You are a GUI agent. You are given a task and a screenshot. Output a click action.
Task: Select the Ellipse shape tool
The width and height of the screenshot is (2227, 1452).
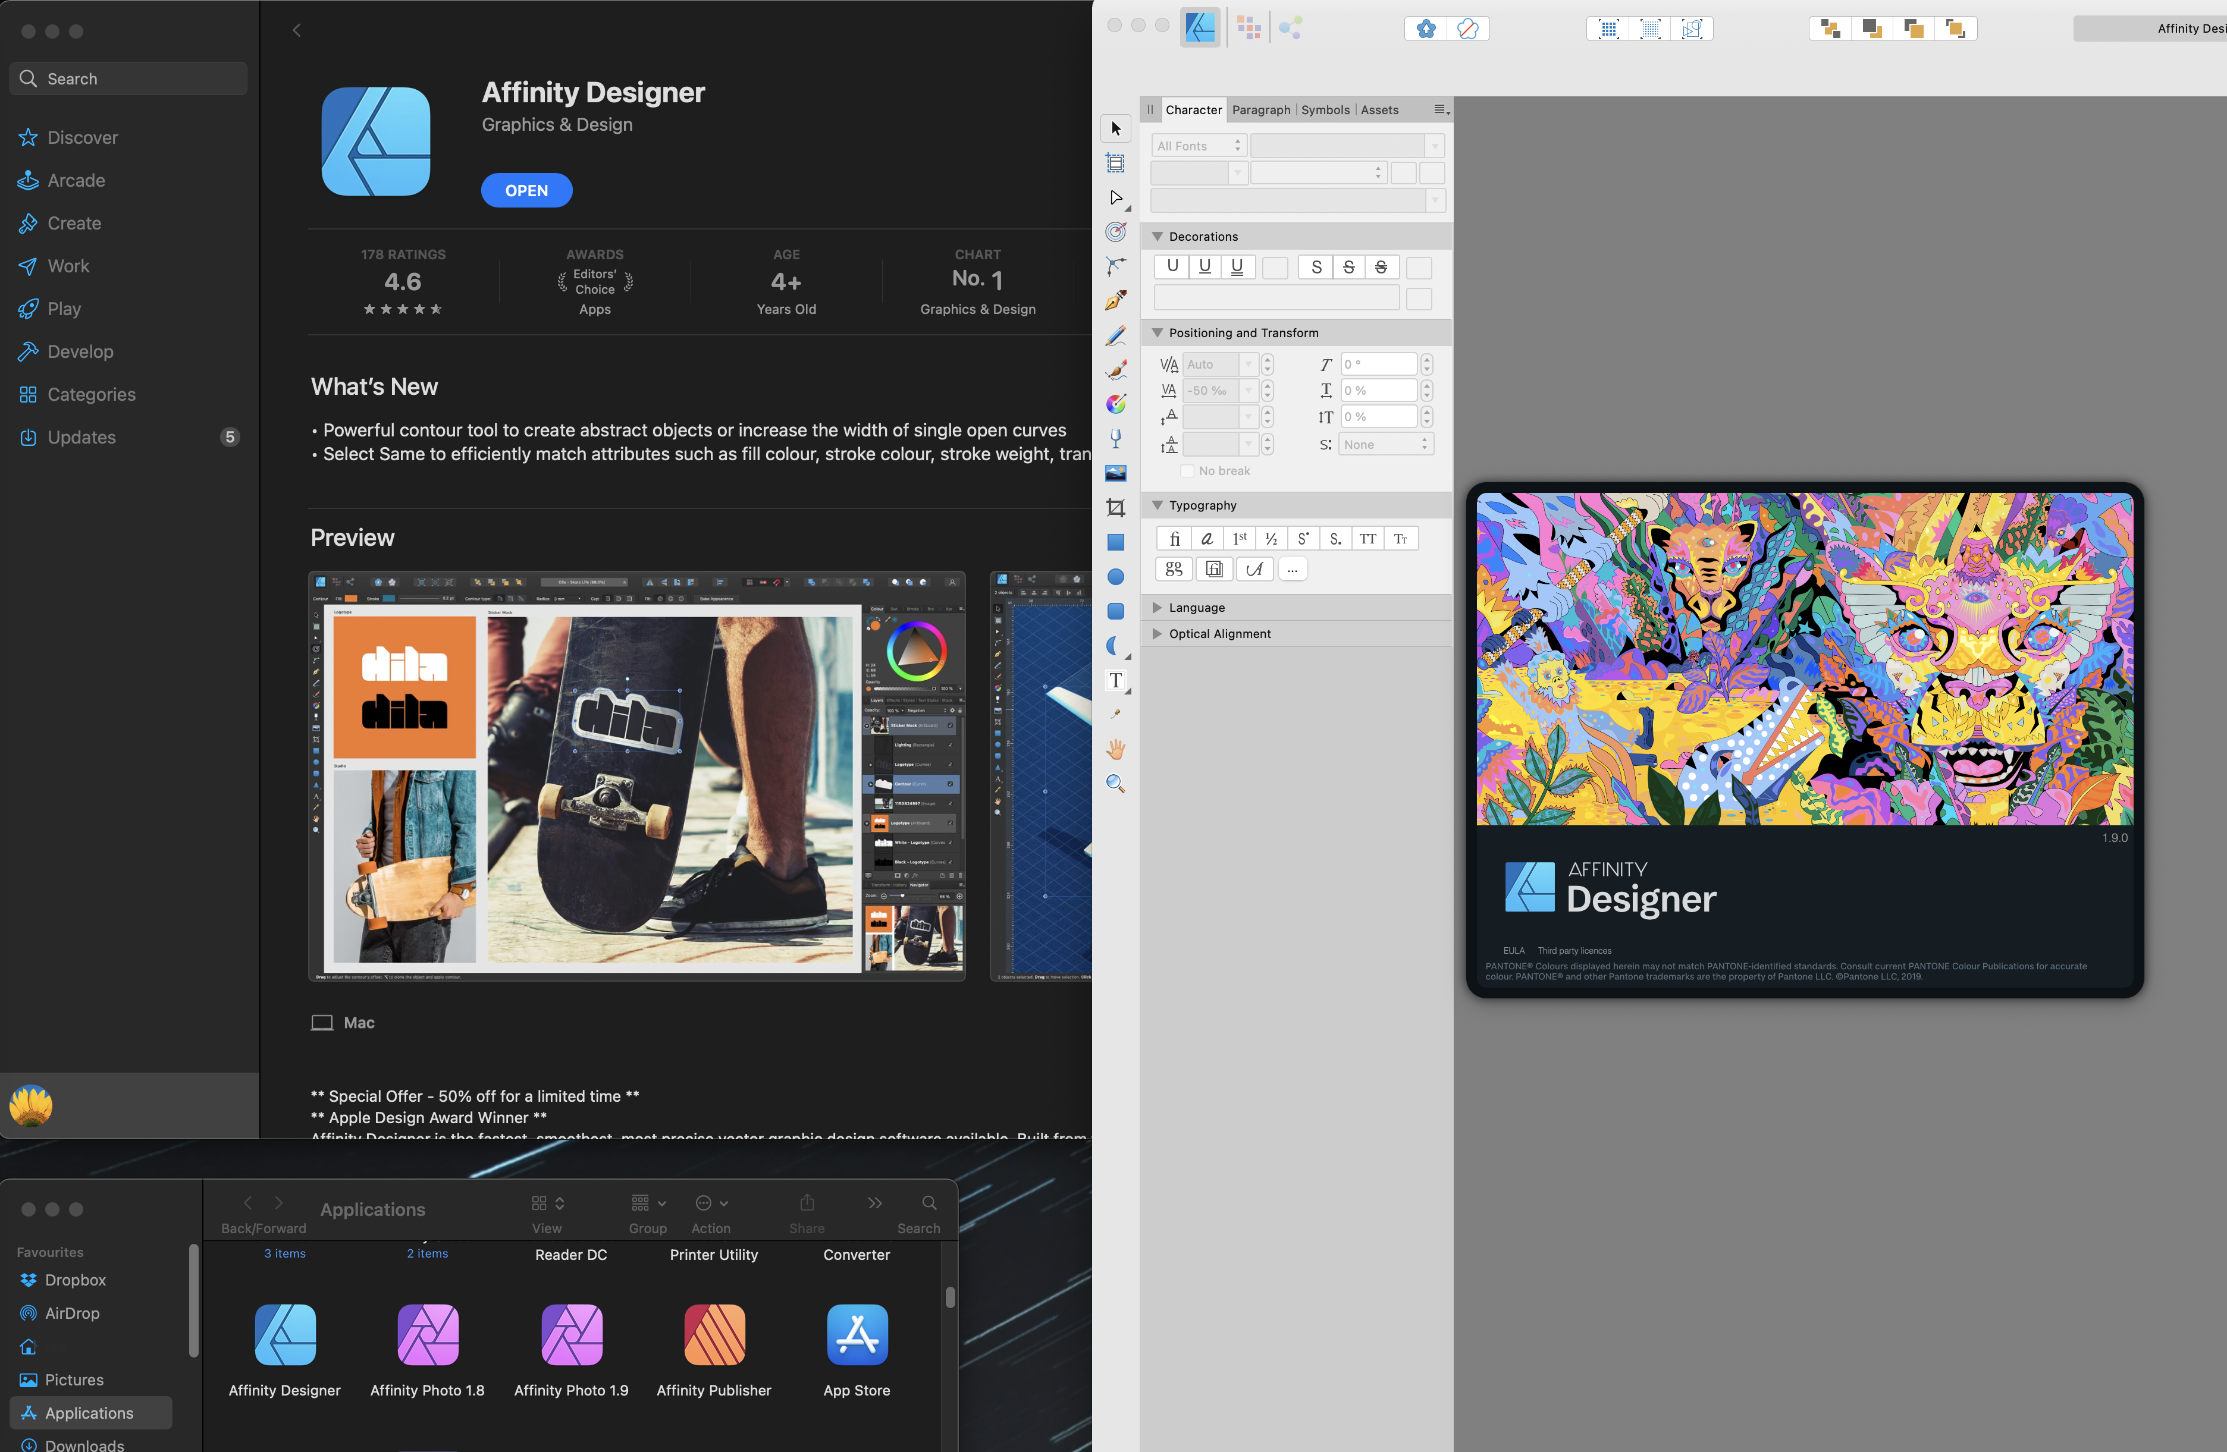click(1115, 576)
